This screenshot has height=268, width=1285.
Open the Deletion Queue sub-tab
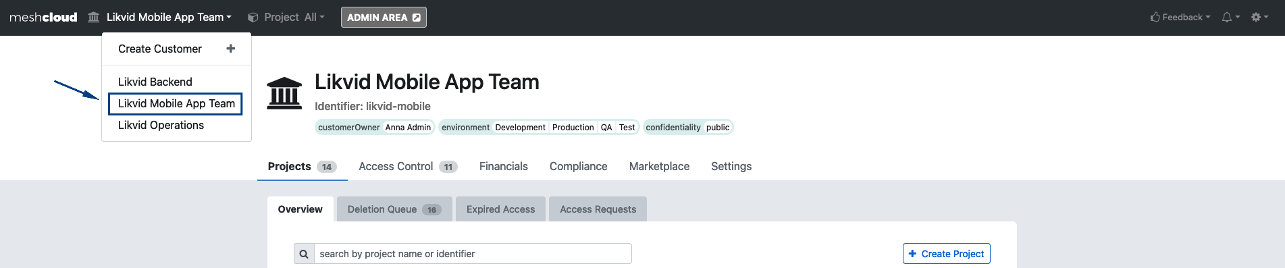coord(394,209)
